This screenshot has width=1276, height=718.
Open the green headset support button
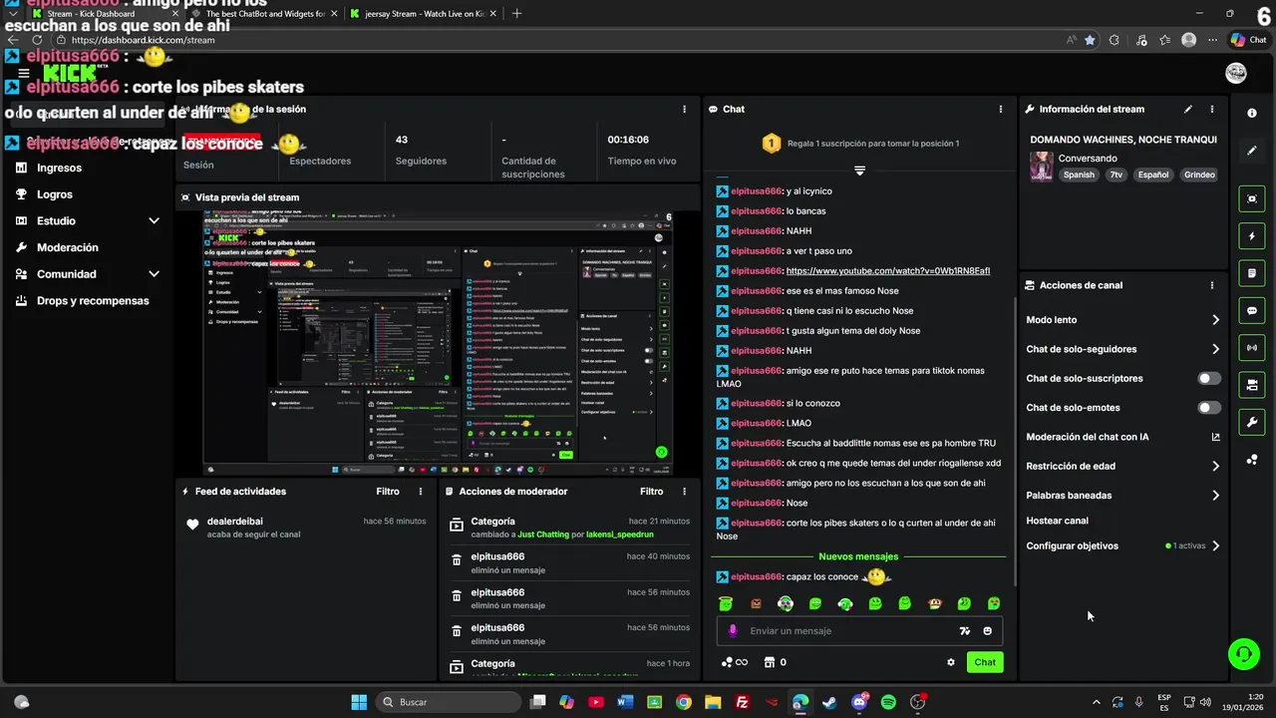[1243, 654]
